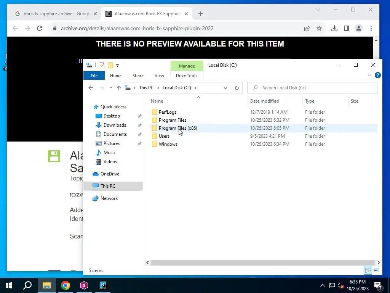Viewport: 390px width, 293px height.
Task: Open Desktop in the navigation pane
Action: point(112,116)
